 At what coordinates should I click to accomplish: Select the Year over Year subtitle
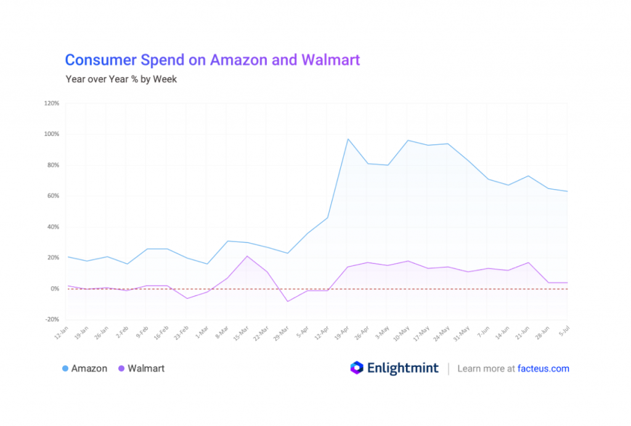[x=121, y=79]
